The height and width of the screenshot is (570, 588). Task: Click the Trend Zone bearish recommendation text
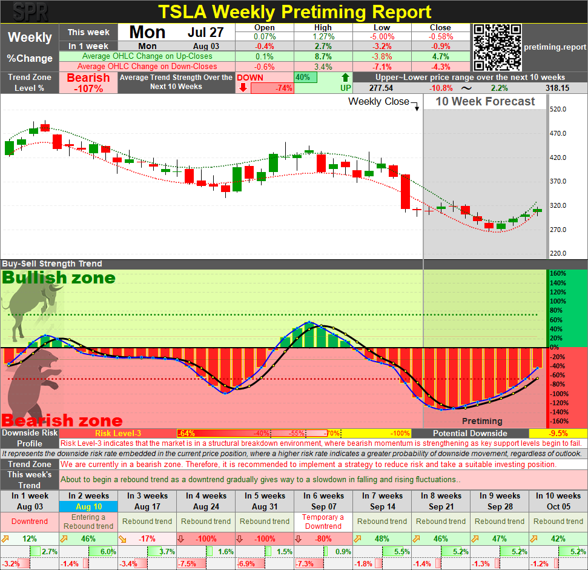coord(308,464)
